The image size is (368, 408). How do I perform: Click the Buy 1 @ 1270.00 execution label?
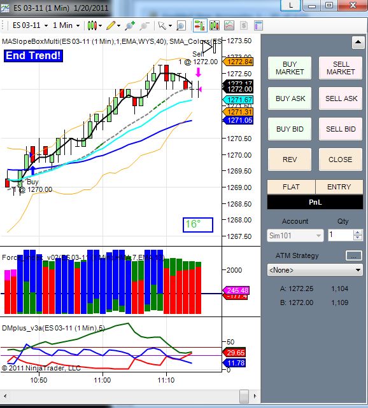(33, 186)
